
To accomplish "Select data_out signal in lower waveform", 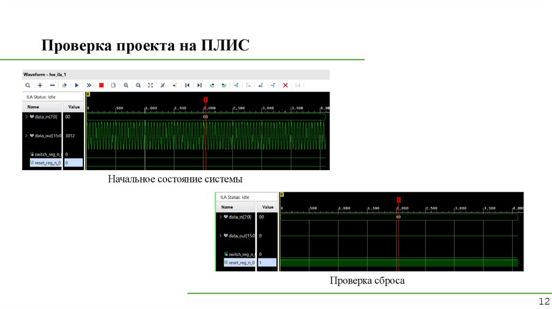I will pos(242,236).
